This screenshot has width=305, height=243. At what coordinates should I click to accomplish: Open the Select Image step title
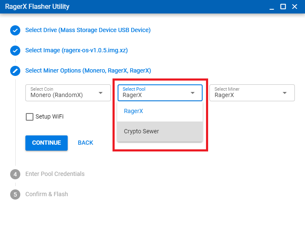point(77,51)
